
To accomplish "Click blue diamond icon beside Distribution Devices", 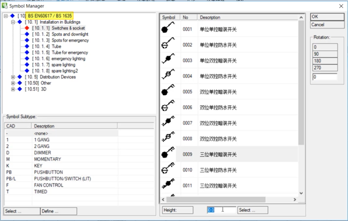I will tap(20, 77).
